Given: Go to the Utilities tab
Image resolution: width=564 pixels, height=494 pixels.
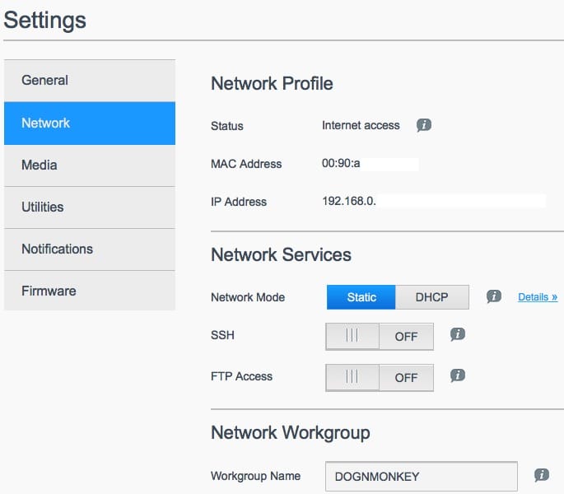Looking at the screenshot, I should 90,207.
